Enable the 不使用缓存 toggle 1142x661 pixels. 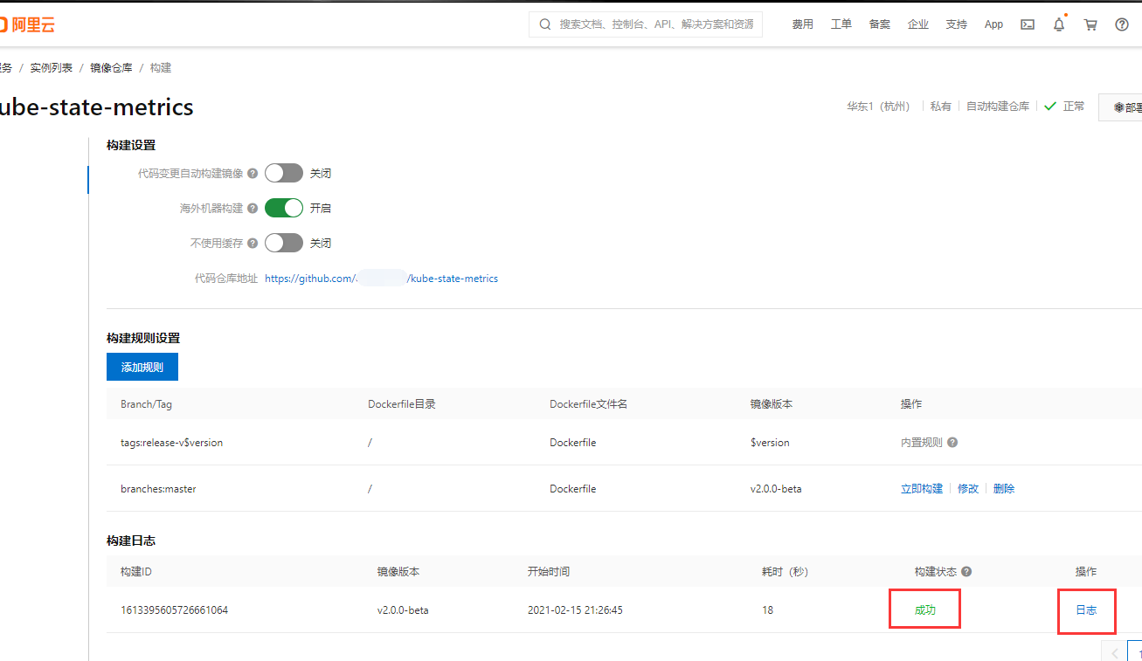283,243
